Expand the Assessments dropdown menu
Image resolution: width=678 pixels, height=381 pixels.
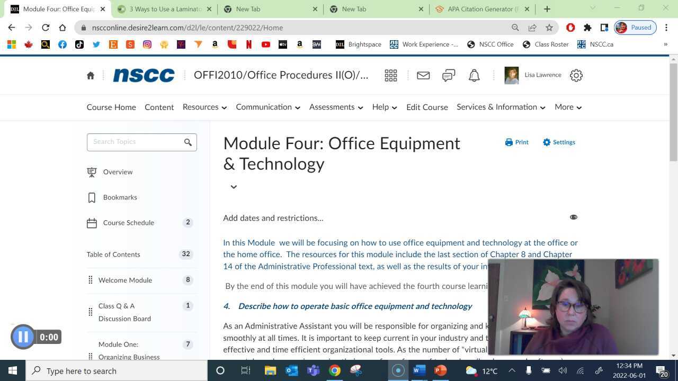pos(335,107)
